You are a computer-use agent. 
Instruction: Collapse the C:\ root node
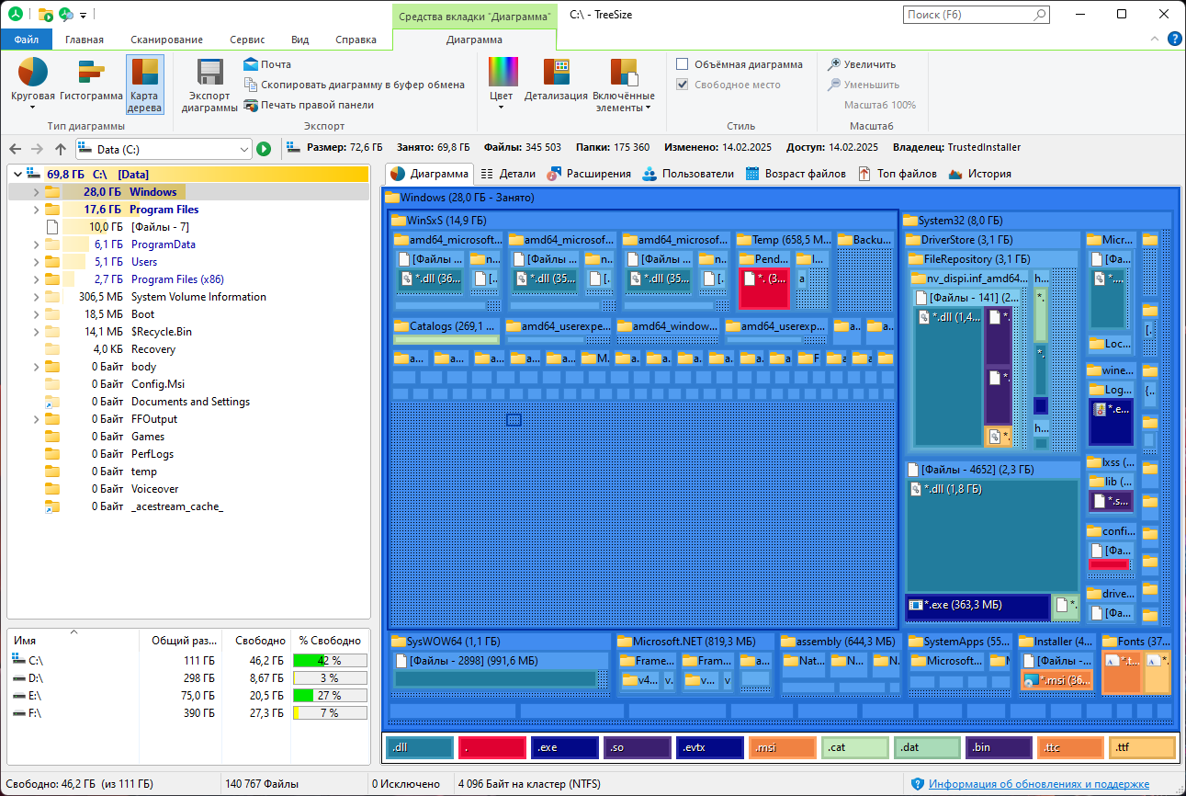pyautogui.click(x=17, y=175)
